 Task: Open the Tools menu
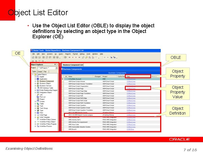tap(88, 54)
